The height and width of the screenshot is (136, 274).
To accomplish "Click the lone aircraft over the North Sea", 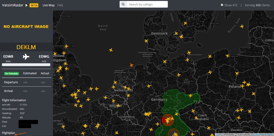I will [x=111, y=50].
